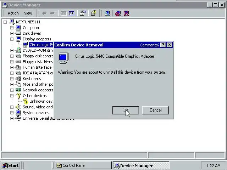Viewport: 227px width, 170px height.
Task: Click the Floppy disk drives icon
Action: [x=18, y=62]
